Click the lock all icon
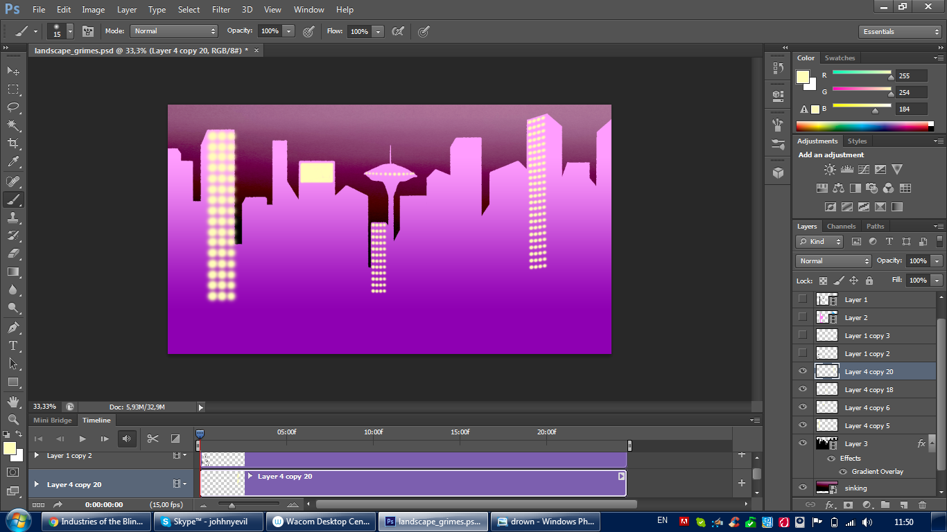Viewport: 947px width, 532px height. coord(869,281)
